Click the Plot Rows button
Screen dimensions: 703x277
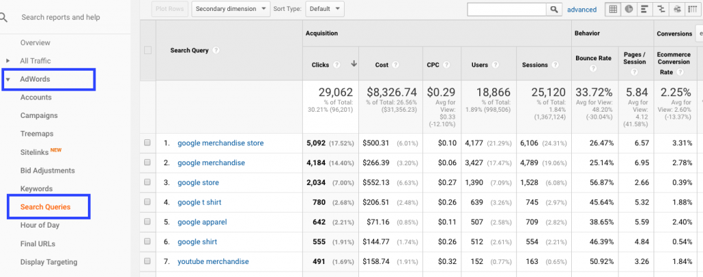(x=170, y=9)
